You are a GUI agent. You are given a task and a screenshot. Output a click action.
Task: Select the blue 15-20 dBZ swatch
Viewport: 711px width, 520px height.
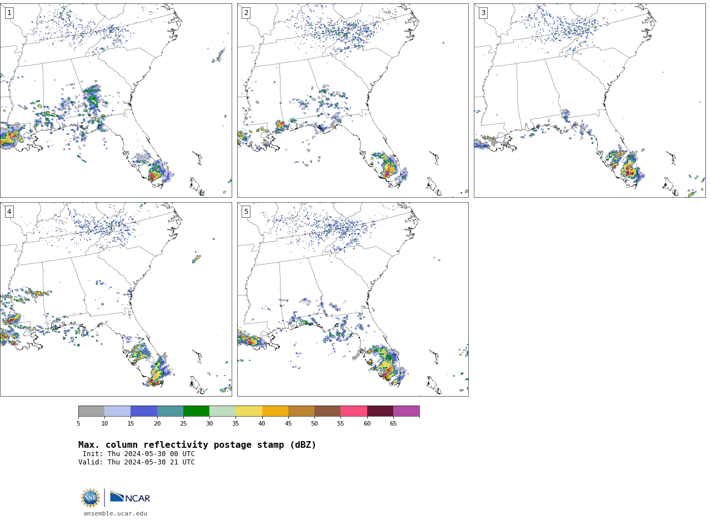click(144, 411)
